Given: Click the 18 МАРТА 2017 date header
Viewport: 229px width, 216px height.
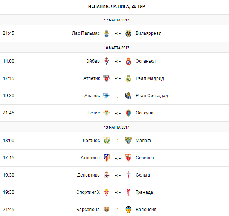Looking at the screenshot, I should pos(116,48).
